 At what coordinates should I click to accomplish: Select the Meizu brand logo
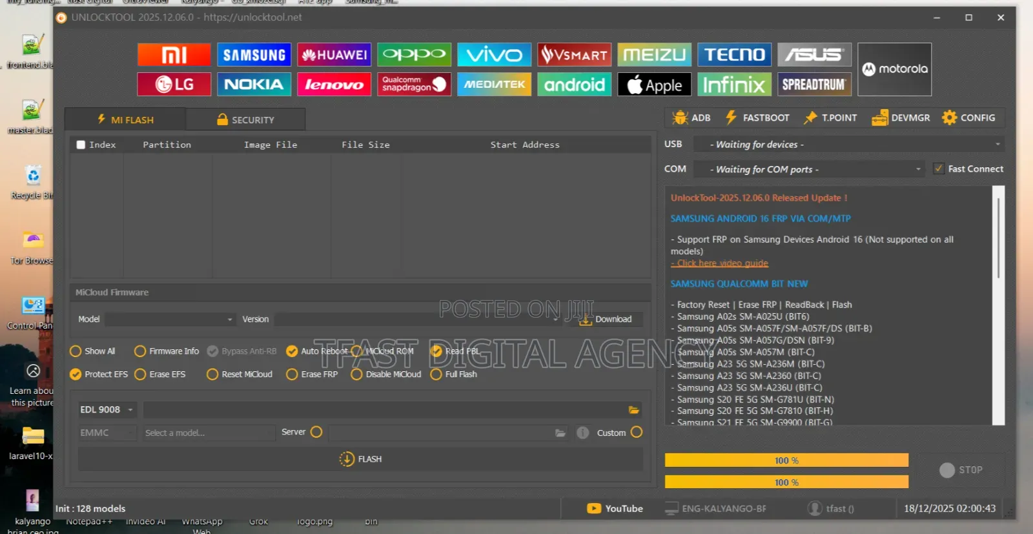pos(655,55)
